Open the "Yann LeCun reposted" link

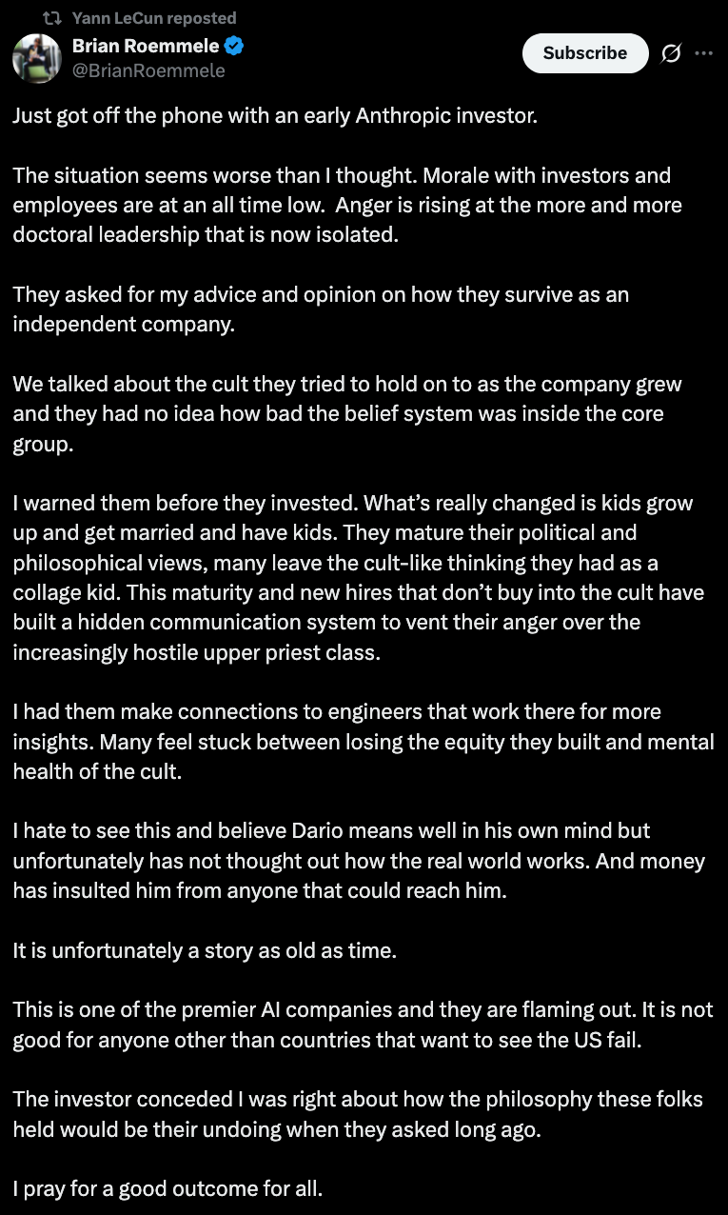coord(154,18)
